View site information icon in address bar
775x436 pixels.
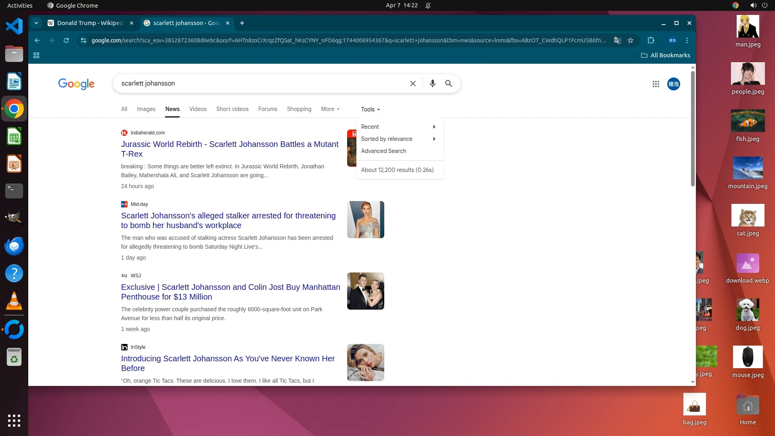(x=84, y=40)
